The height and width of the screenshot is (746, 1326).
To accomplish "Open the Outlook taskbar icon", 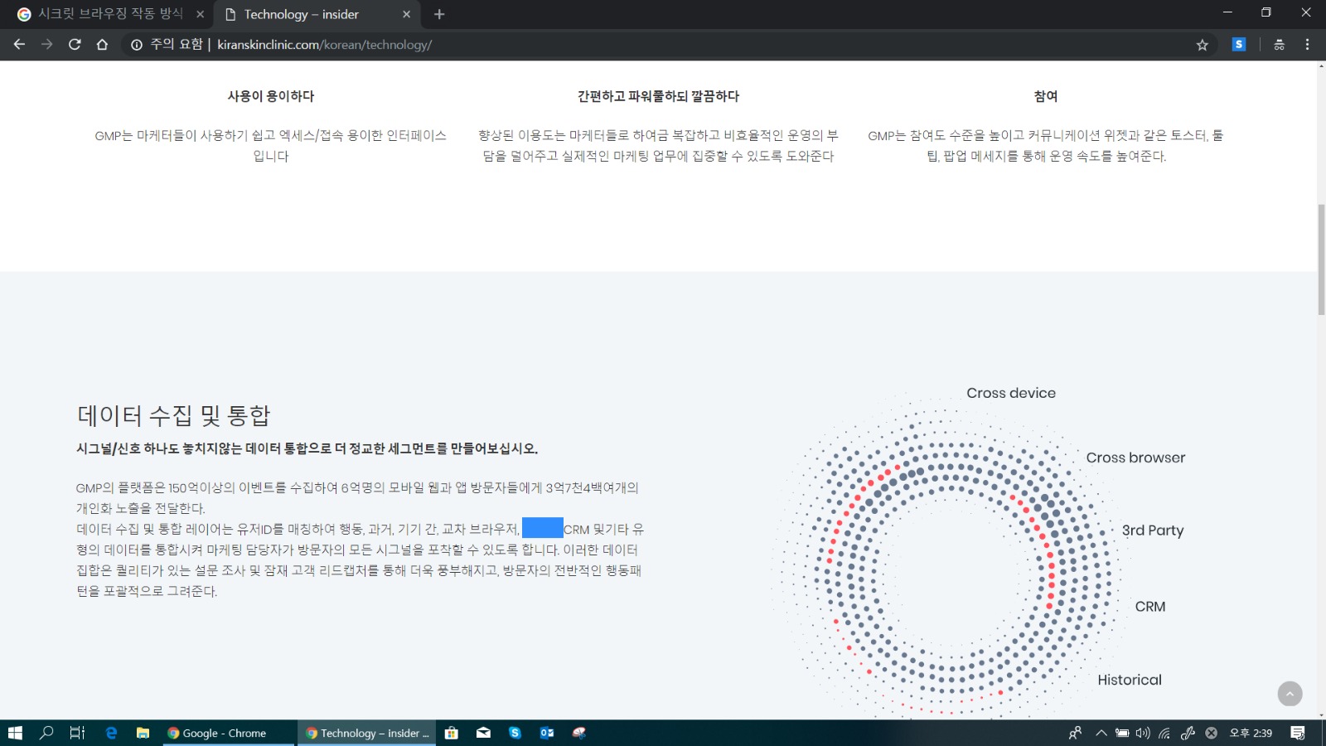I will tap(547, 733).
